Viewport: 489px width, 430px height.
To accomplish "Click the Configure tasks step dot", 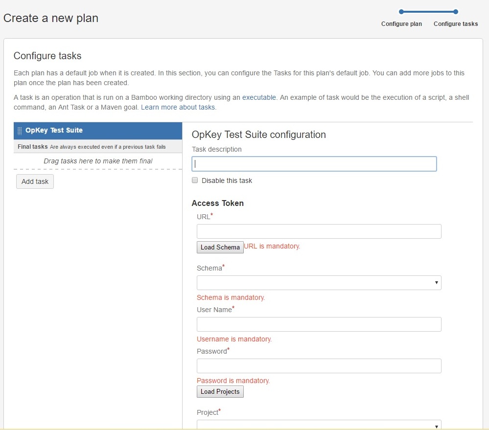I will click(456, 12).
